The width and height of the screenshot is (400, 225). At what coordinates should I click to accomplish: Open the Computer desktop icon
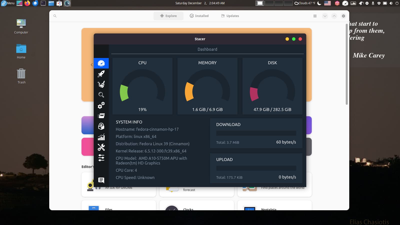21,26
